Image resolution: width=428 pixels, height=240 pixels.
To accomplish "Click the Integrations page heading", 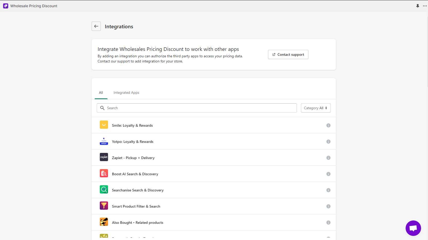I will pyautogui.click(x=119, y=26).
